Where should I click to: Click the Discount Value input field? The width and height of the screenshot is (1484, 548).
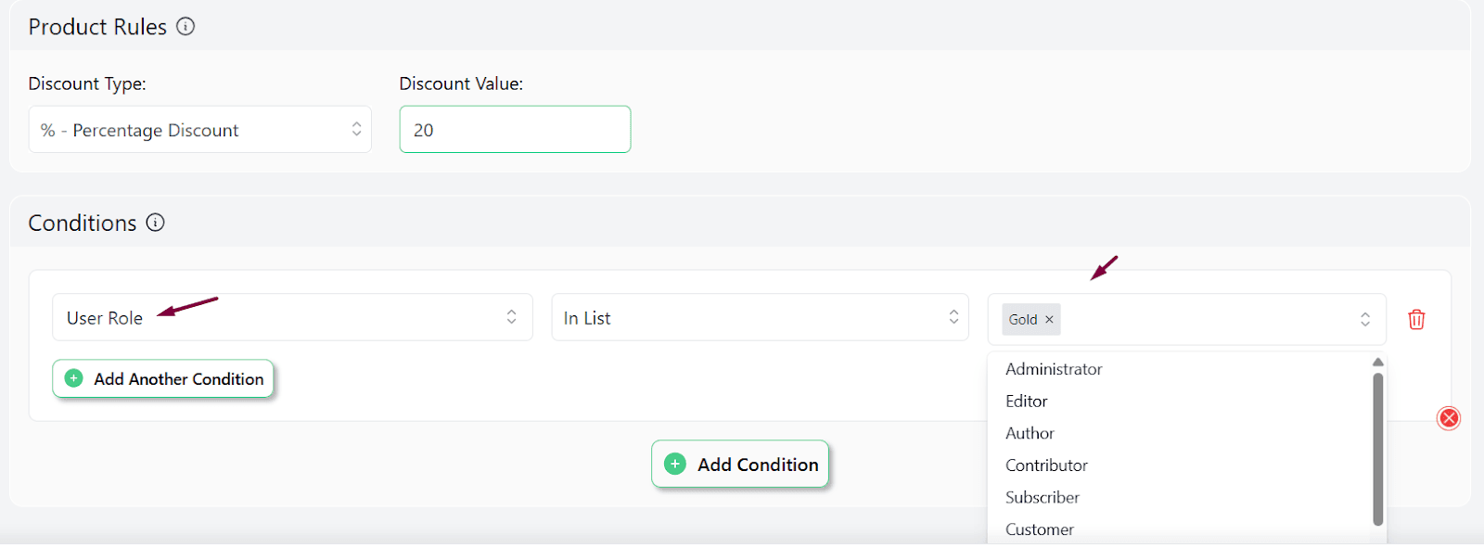[x=515, y=130]
